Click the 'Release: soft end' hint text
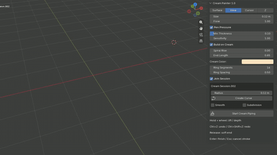Image resolution: width=277 pixels, height=155 pixels. 221,133
